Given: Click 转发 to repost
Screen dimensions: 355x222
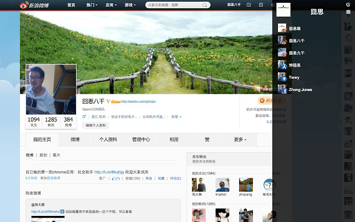Looking at the screenshot, I should tap(149, 178).
